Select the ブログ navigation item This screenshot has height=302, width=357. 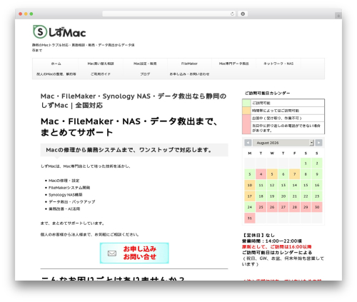point(145,74)
